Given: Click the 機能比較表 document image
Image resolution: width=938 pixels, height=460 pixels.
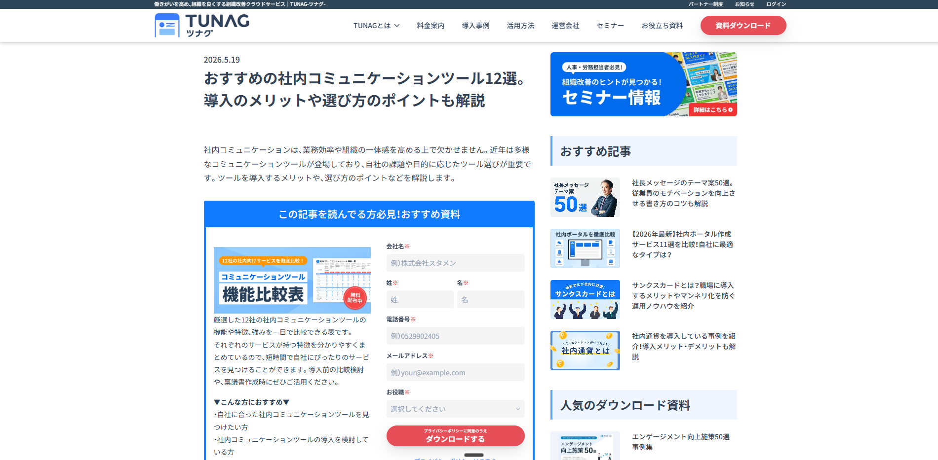Looking at the screenshot, I should pyautogui.click(x=292, y=280).
